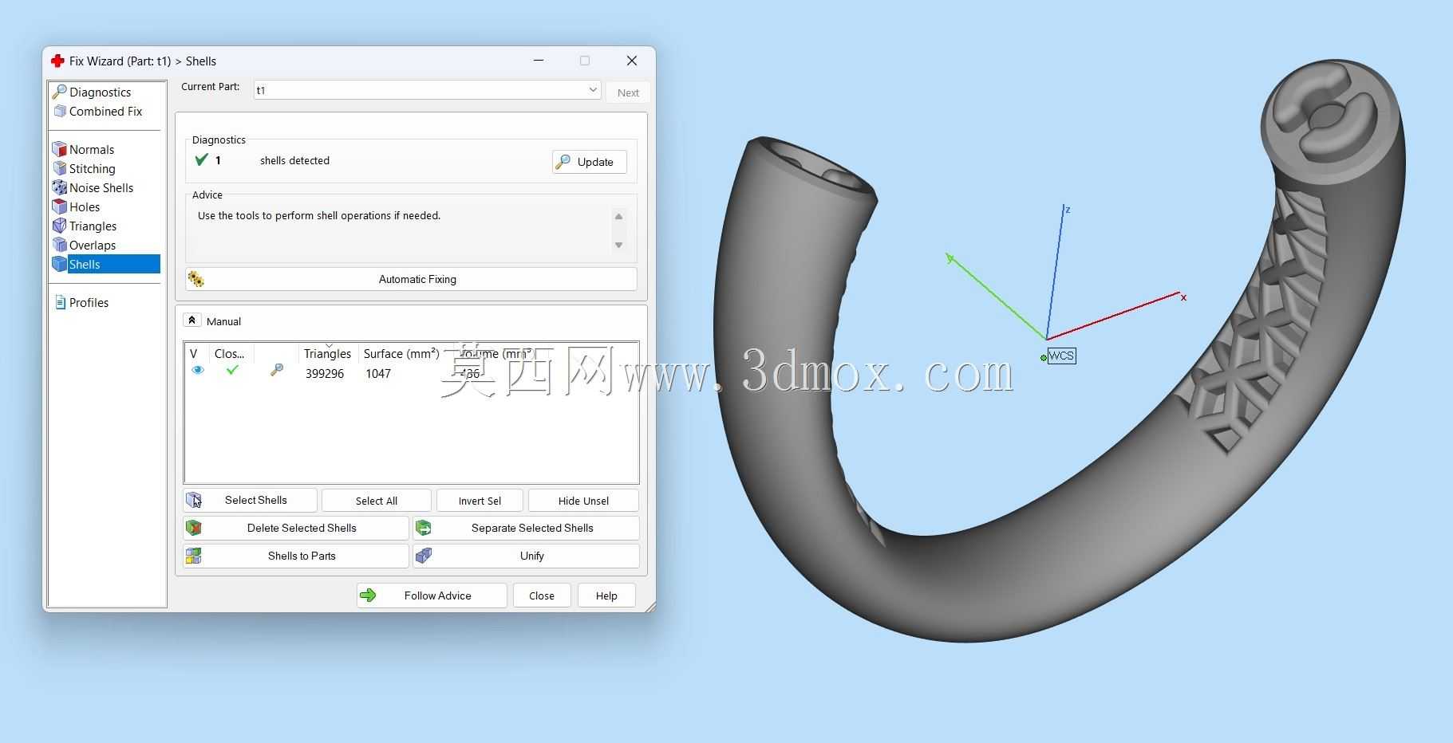
Task: Click the Unify button
Action: [x=526, y=556]
